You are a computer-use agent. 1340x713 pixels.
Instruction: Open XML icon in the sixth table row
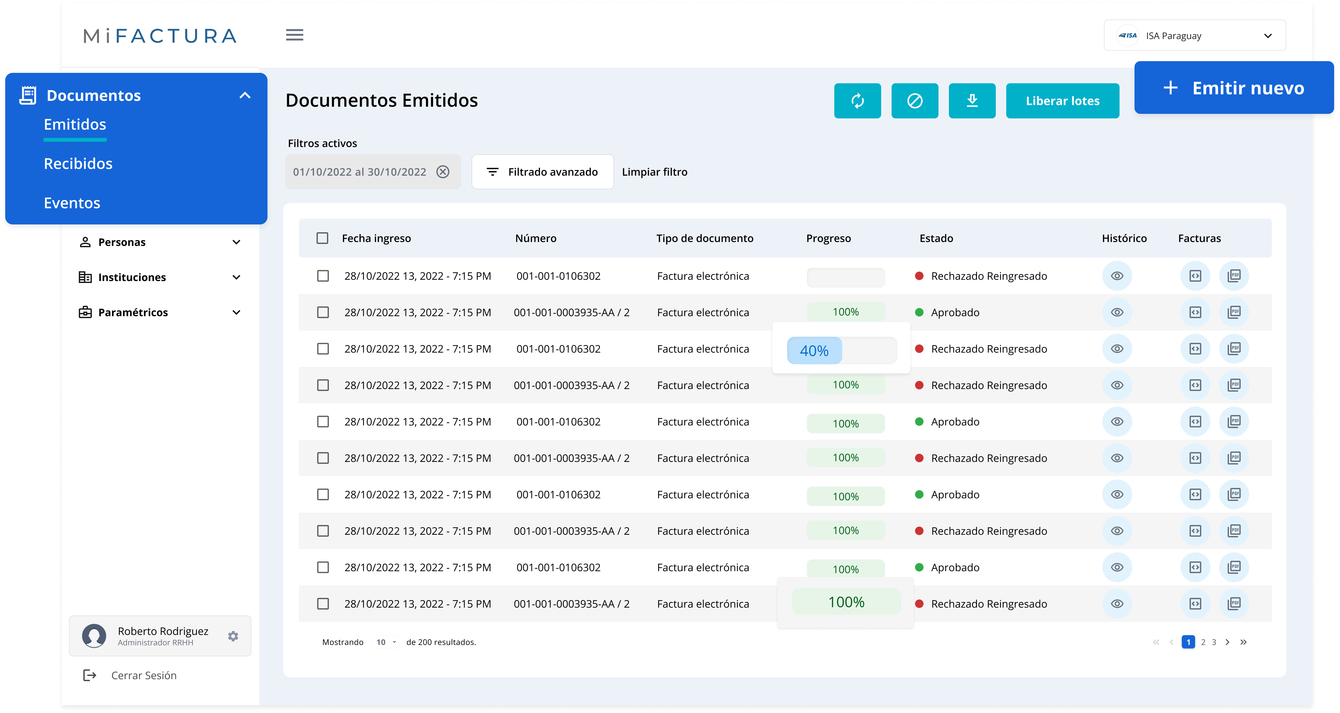tap(1195, 458)
